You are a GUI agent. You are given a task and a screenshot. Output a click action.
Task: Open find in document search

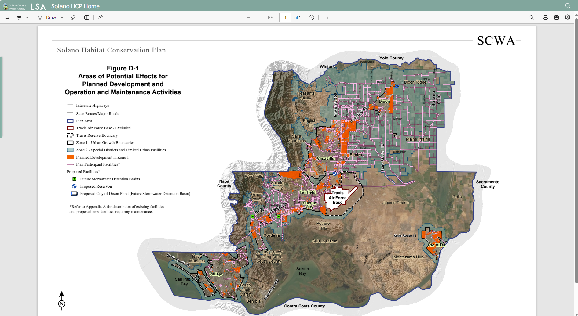[x=532, y=17]
